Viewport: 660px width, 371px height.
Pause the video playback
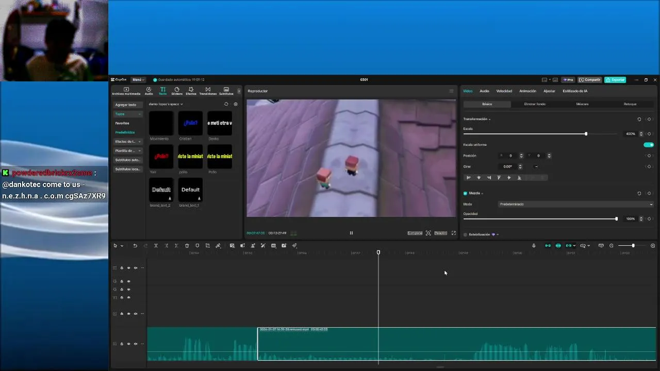click(351, 233)
